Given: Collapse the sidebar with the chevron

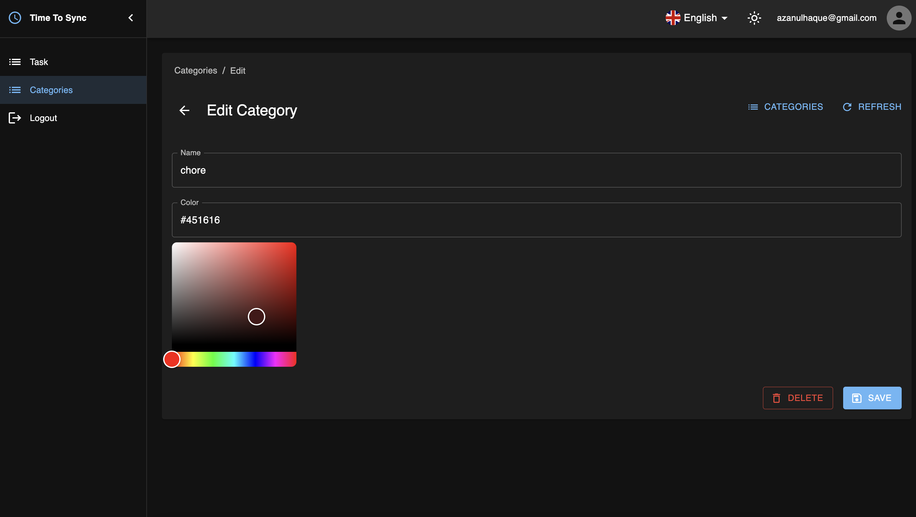Looking at the screenshot, I should click(x=130, y=18).
